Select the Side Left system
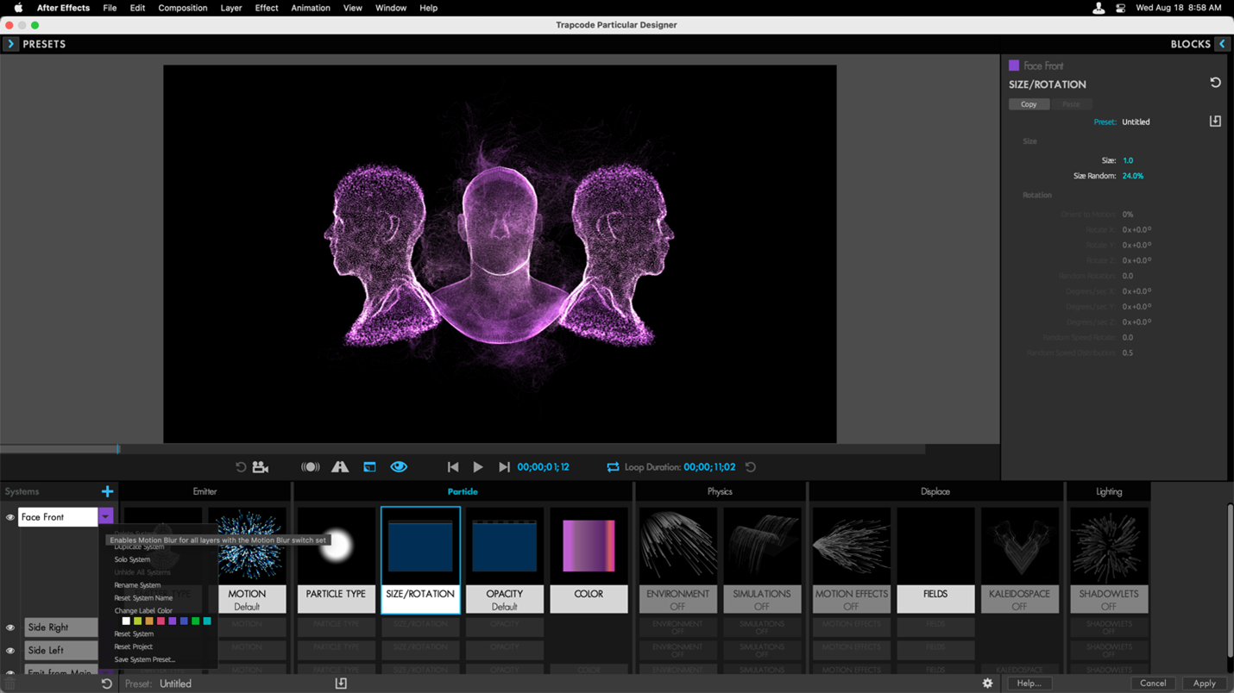The width and height of the screenshot is (1234, 693). coord(60,651)
